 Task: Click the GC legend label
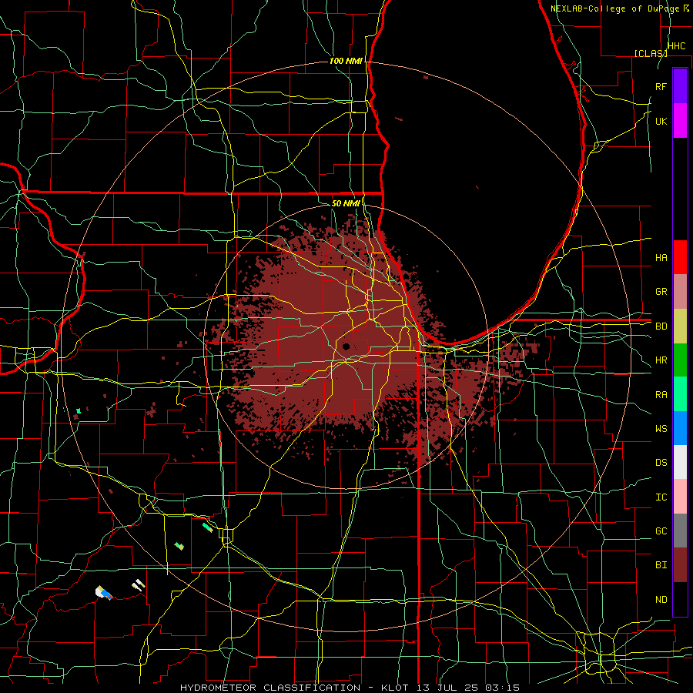661,531
